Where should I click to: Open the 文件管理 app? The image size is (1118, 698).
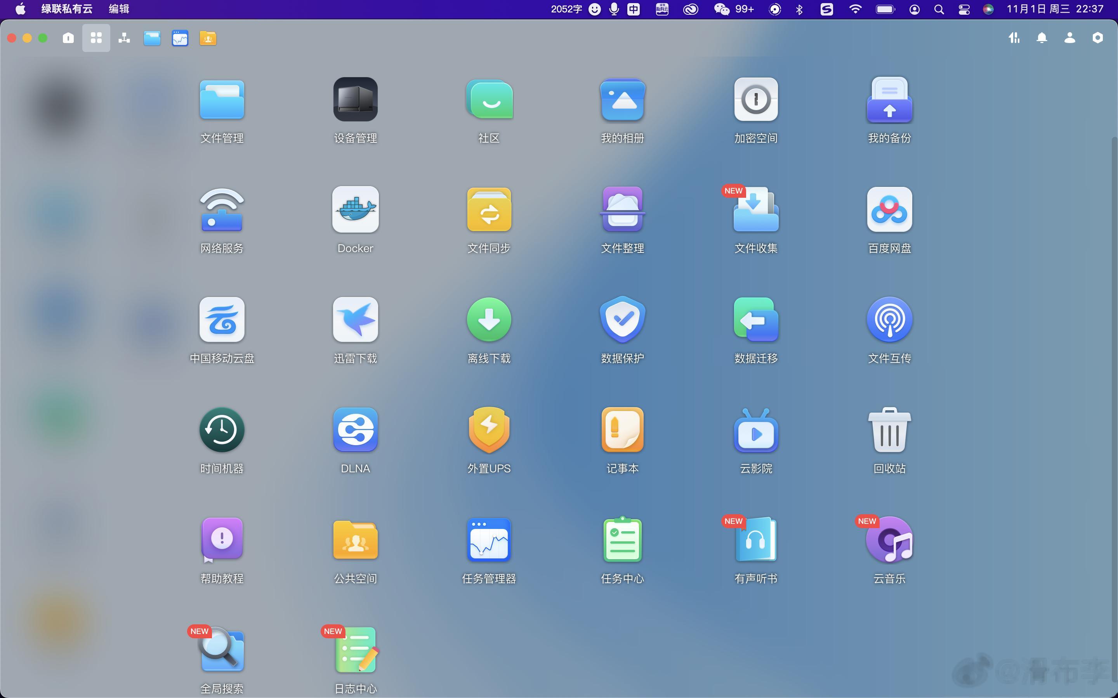click(x=222, y=100)
